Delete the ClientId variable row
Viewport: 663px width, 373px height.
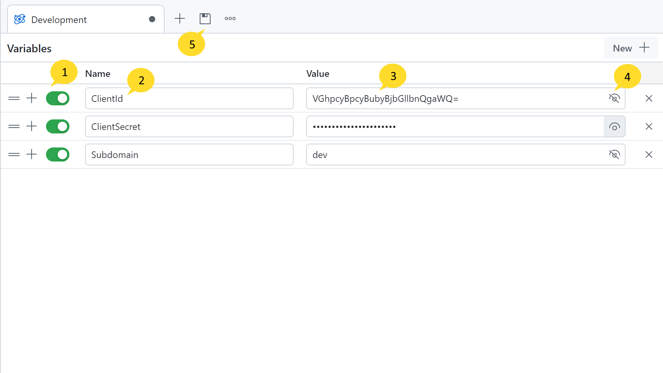[649, 98]
